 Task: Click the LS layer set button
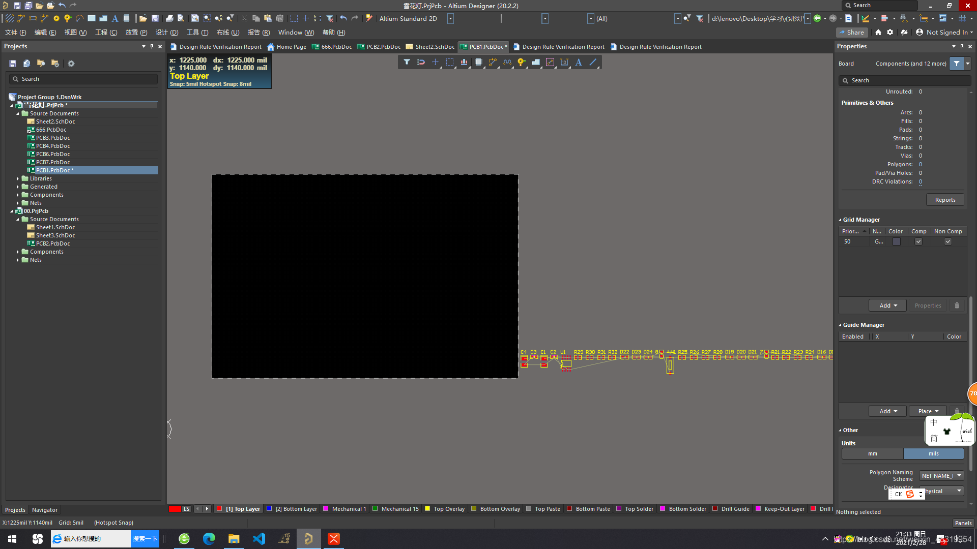pos(186,508)
